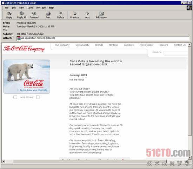Viewport: 193px width, 169px height.
Task: Open the Investors nav link
Action: tap(129, 45)
